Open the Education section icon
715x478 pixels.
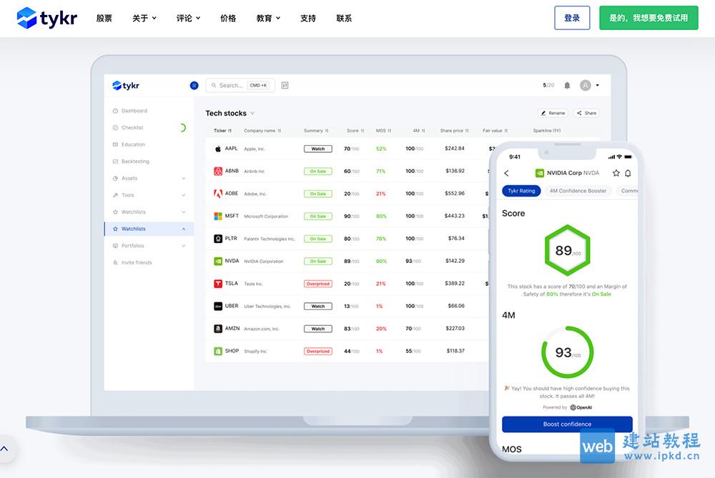[114, 144]
